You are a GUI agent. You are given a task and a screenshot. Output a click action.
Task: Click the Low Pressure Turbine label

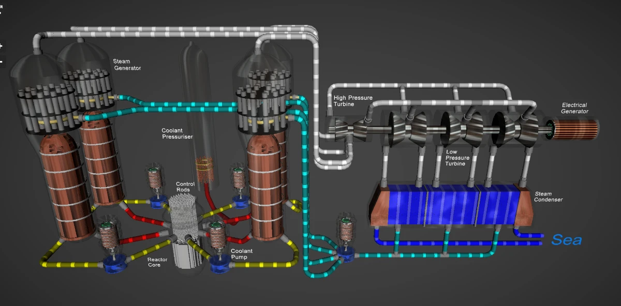[x=457, y=158]
